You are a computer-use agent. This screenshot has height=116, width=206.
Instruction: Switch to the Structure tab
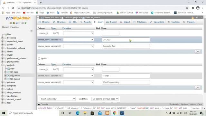coord(59,22)
